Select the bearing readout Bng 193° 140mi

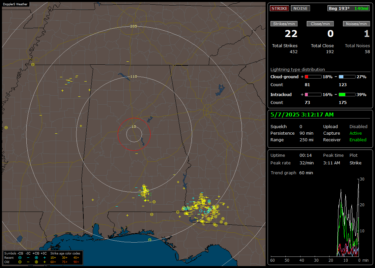348,8
